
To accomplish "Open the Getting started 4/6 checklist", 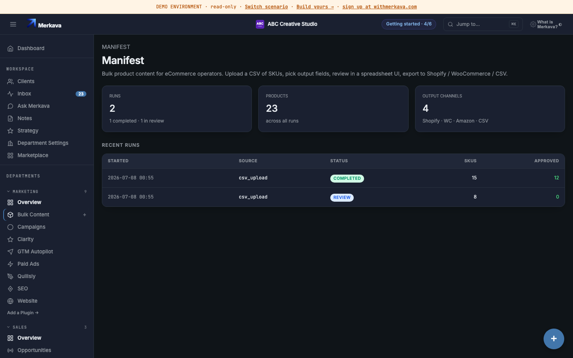I will [x=409, y=24].
